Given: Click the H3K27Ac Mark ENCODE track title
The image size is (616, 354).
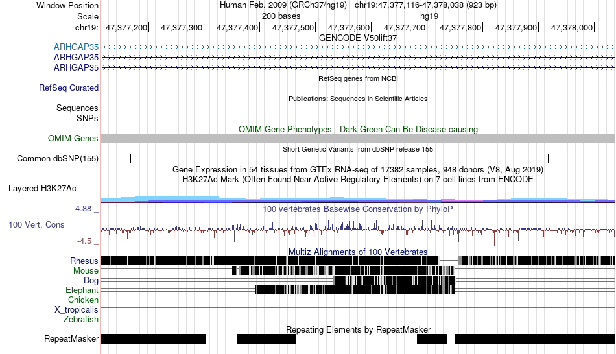Looking at the screenshot, I should pos(358,180).
